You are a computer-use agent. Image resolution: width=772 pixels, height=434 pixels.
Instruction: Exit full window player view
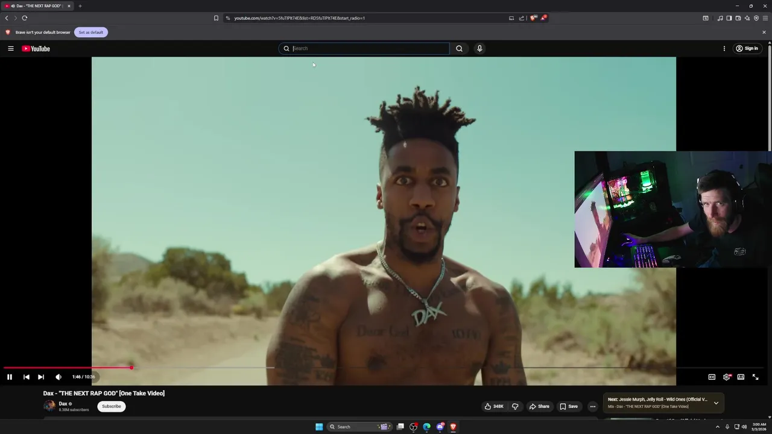[x=755, y=377]
